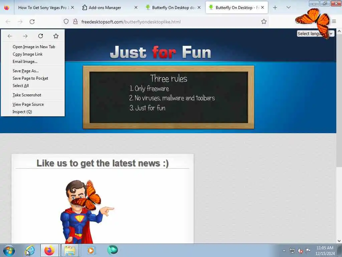Viewport: 342px width, 257px height.
Task: Switch to the Add-ons Manager tab
Action: point(105,8)
